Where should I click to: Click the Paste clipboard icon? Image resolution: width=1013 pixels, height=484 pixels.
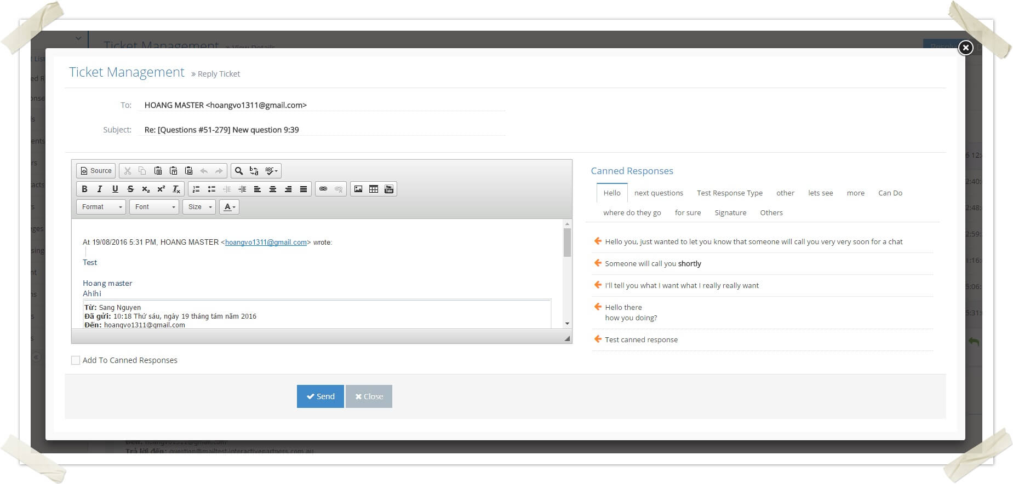click(158, 171)
